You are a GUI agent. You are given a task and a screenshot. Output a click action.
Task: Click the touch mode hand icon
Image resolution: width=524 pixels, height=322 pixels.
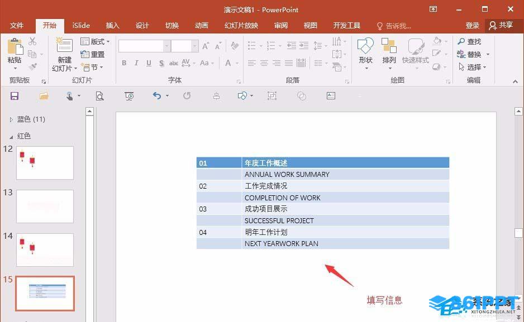click(x=69, y=97)
